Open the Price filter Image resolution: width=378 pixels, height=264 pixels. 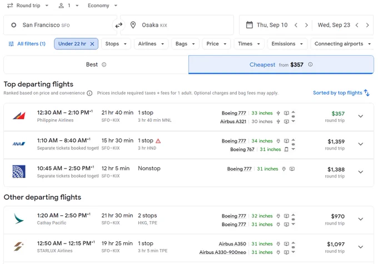pyautogui.click(x=216, y=44)
